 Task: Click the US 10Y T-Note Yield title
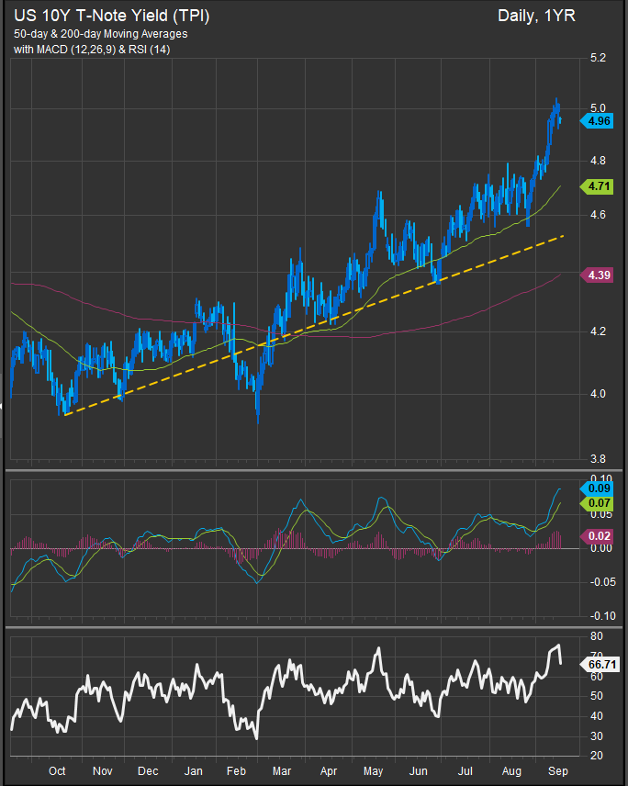click(112, 16)
